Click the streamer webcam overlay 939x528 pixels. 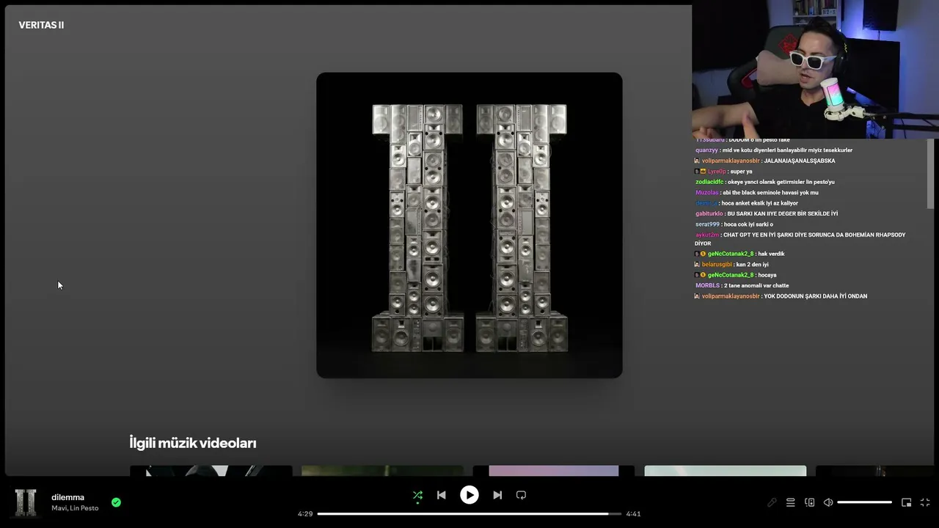815,70
